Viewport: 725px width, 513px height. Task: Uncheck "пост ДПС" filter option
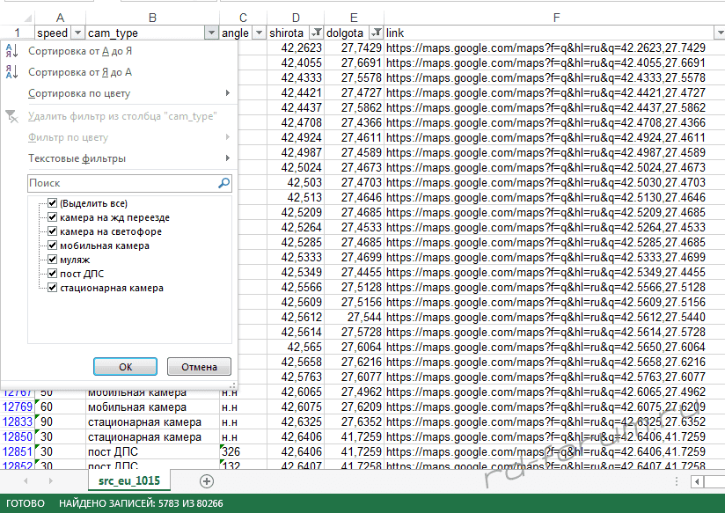tap(52, 274)
